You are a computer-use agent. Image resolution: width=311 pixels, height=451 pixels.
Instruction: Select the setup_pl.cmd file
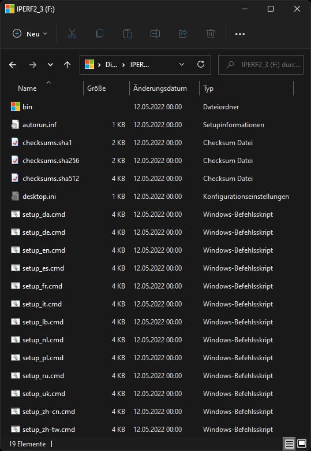pyautogui.click(x=43, y=357)
